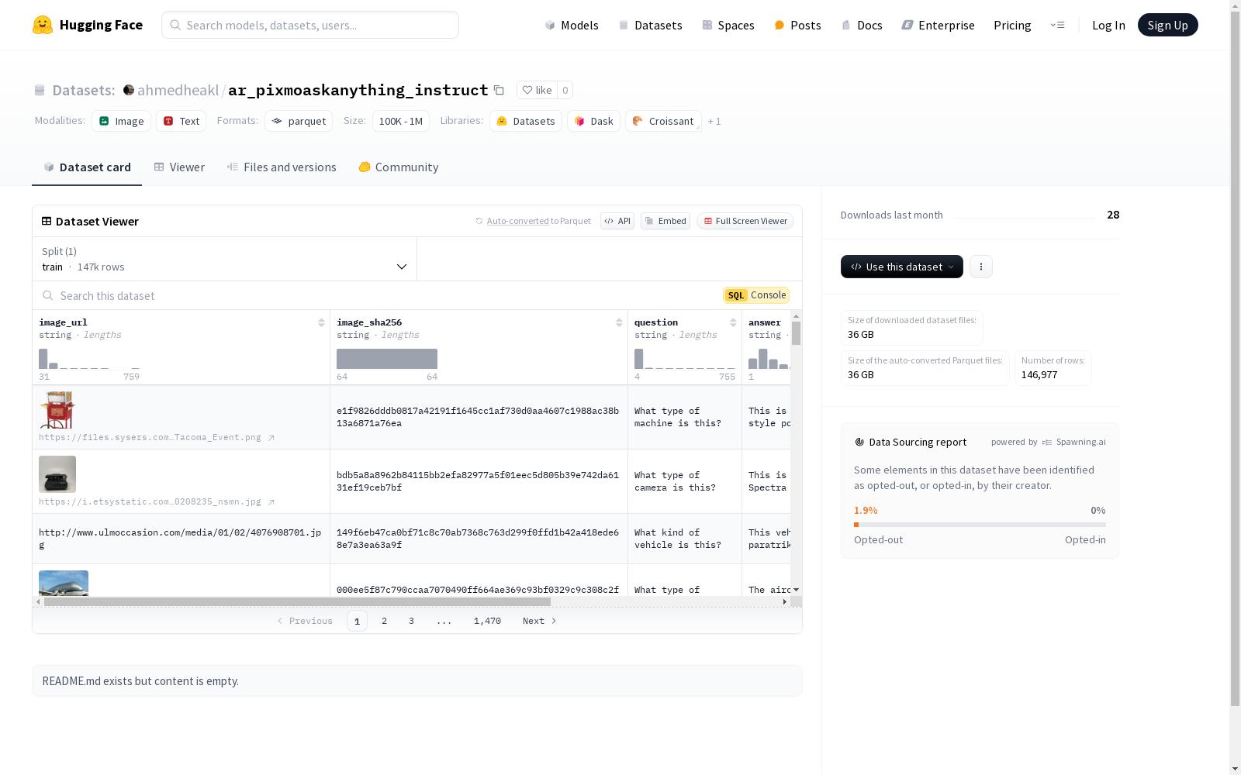Open the SQL Console
1241x775 pixels.
[x=756, y=295]
